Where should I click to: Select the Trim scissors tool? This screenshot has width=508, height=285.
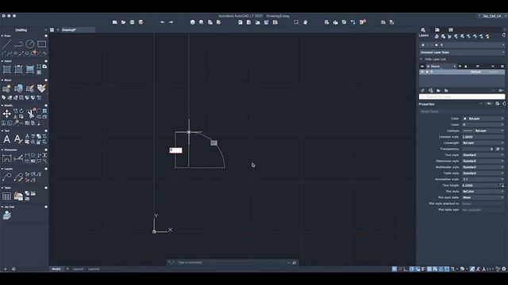click(x=30, y=114)
